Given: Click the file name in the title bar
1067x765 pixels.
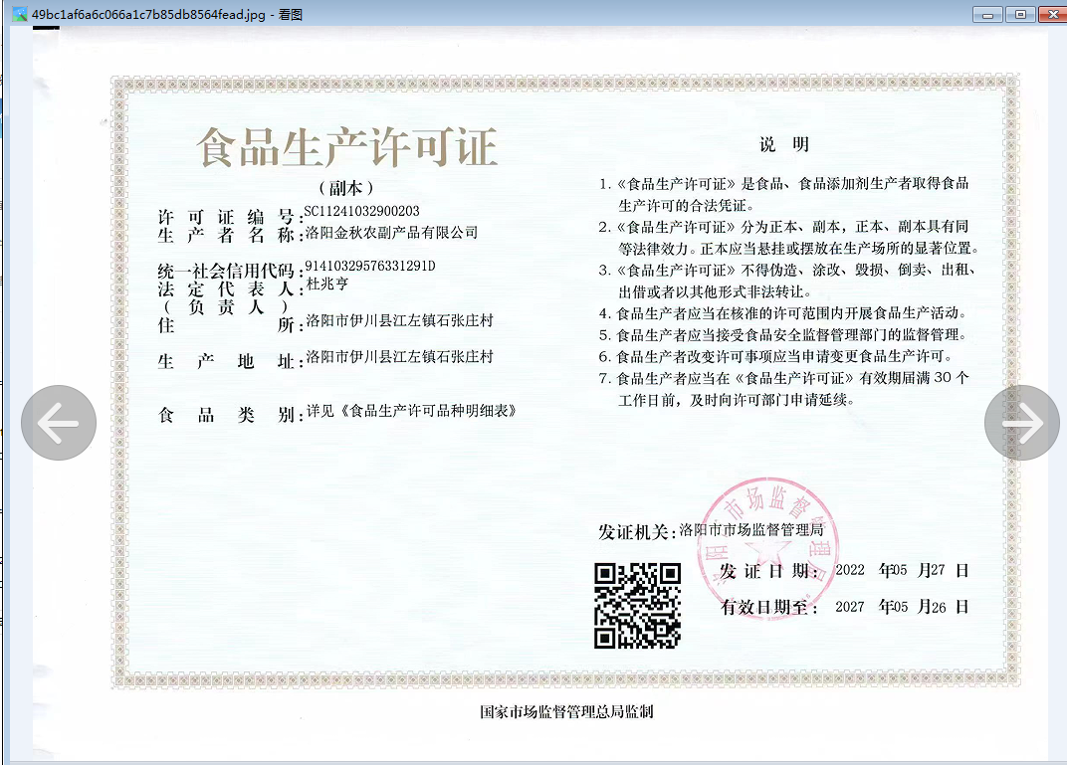Looking at the screenshot, I should pos(149,14).
